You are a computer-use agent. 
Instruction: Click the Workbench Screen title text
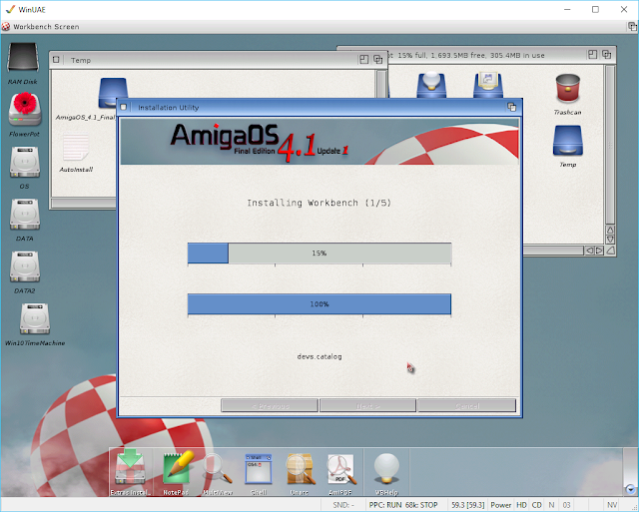46,27
